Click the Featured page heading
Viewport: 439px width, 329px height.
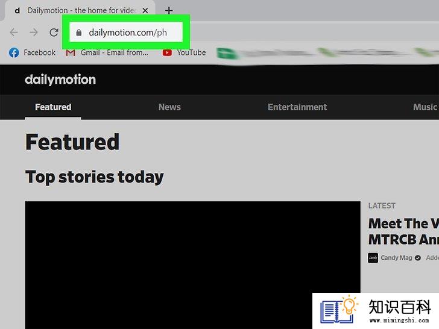72,142
